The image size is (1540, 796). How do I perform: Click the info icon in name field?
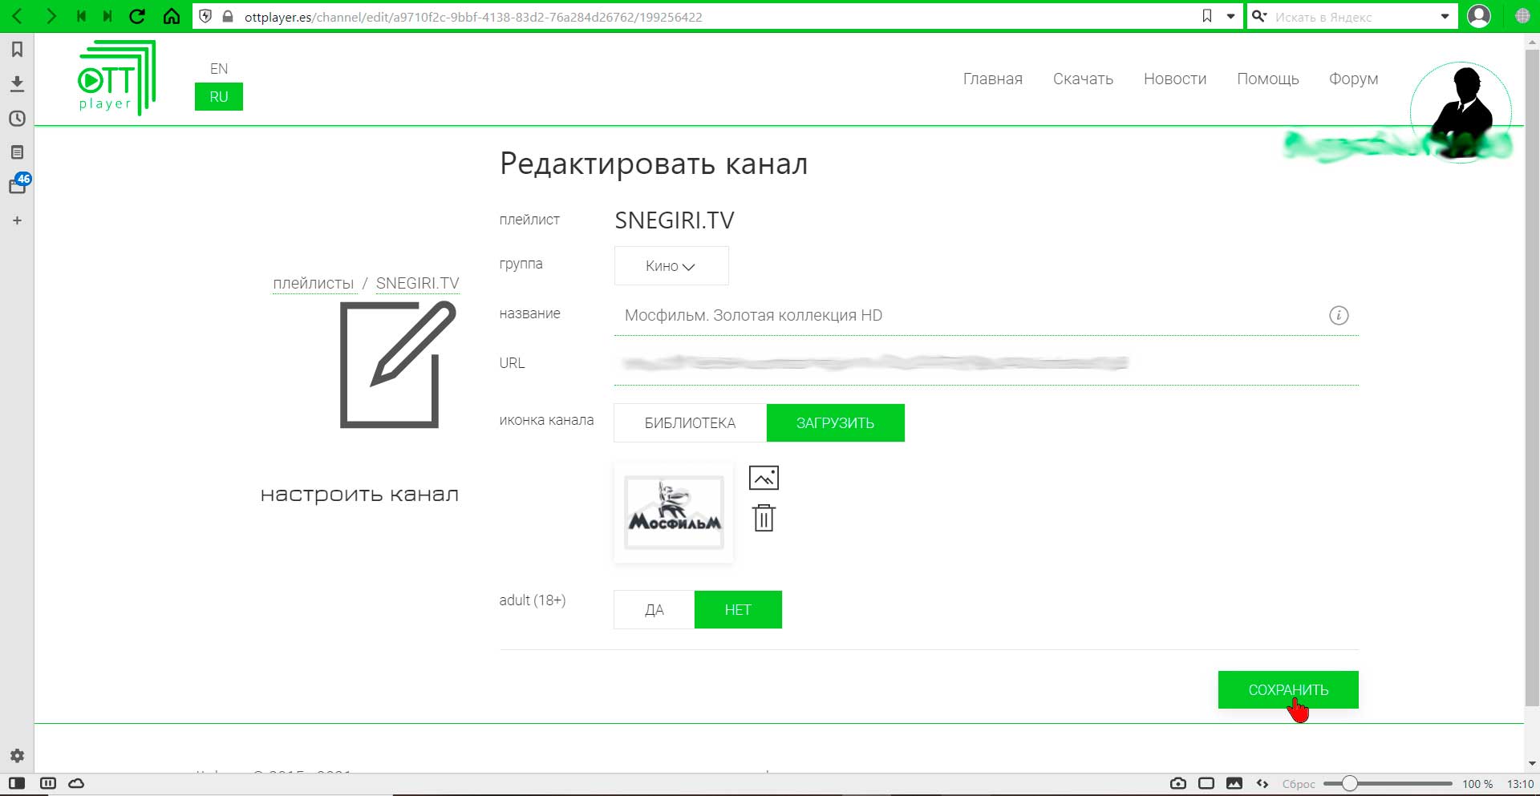pyautogui.click(x=1339, y=315)
